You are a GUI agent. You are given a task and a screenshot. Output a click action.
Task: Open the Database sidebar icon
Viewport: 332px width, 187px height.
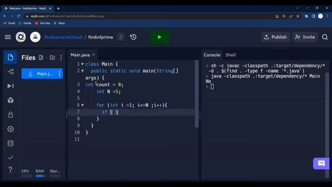click(x=10, y=143)
